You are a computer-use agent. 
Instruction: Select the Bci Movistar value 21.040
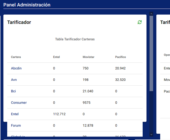(88, 91)
